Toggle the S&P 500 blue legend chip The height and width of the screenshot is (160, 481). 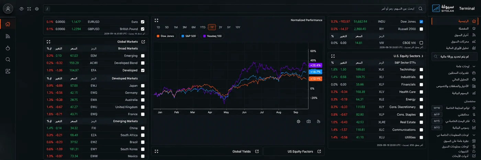pyautogui.click(x=188, y=36)
